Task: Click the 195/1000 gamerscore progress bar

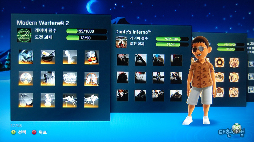Action: coord(87,31)
